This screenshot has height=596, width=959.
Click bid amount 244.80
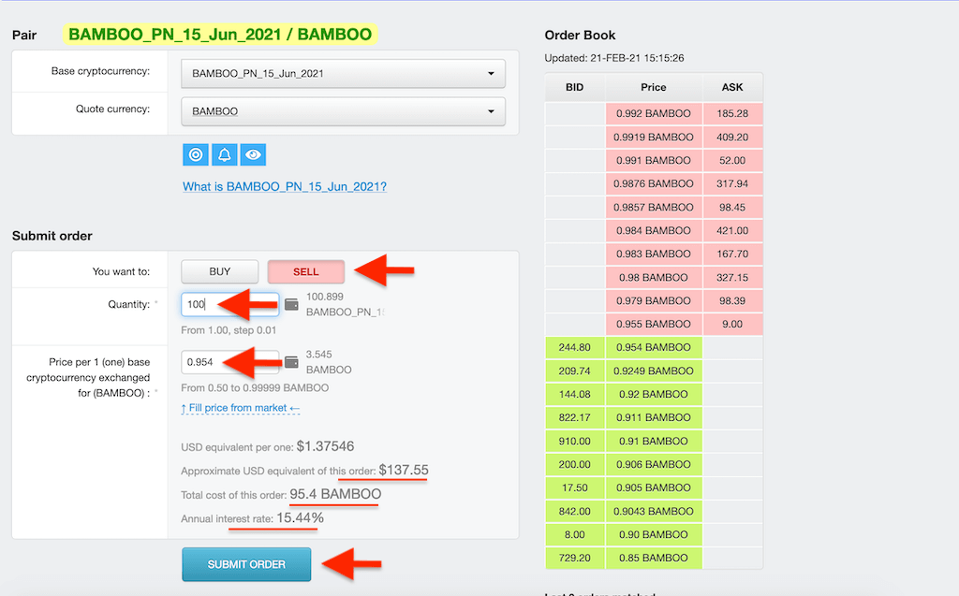(574, 347)
